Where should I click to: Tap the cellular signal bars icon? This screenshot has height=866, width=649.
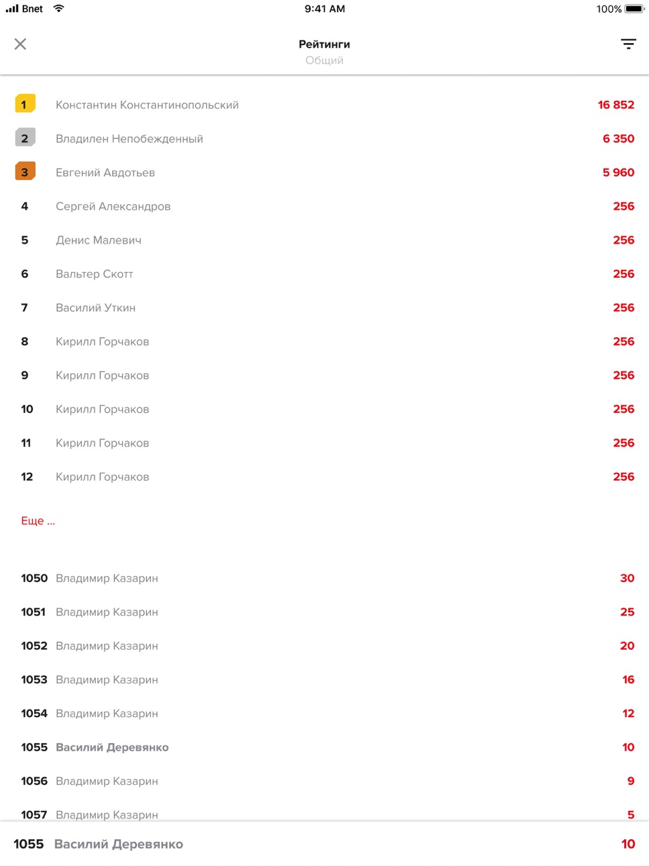(x=12, y=9)
